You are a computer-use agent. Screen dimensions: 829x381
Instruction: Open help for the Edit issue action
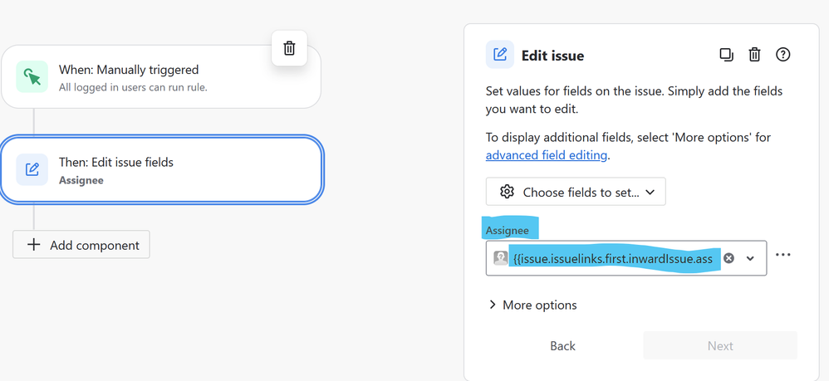782,55
